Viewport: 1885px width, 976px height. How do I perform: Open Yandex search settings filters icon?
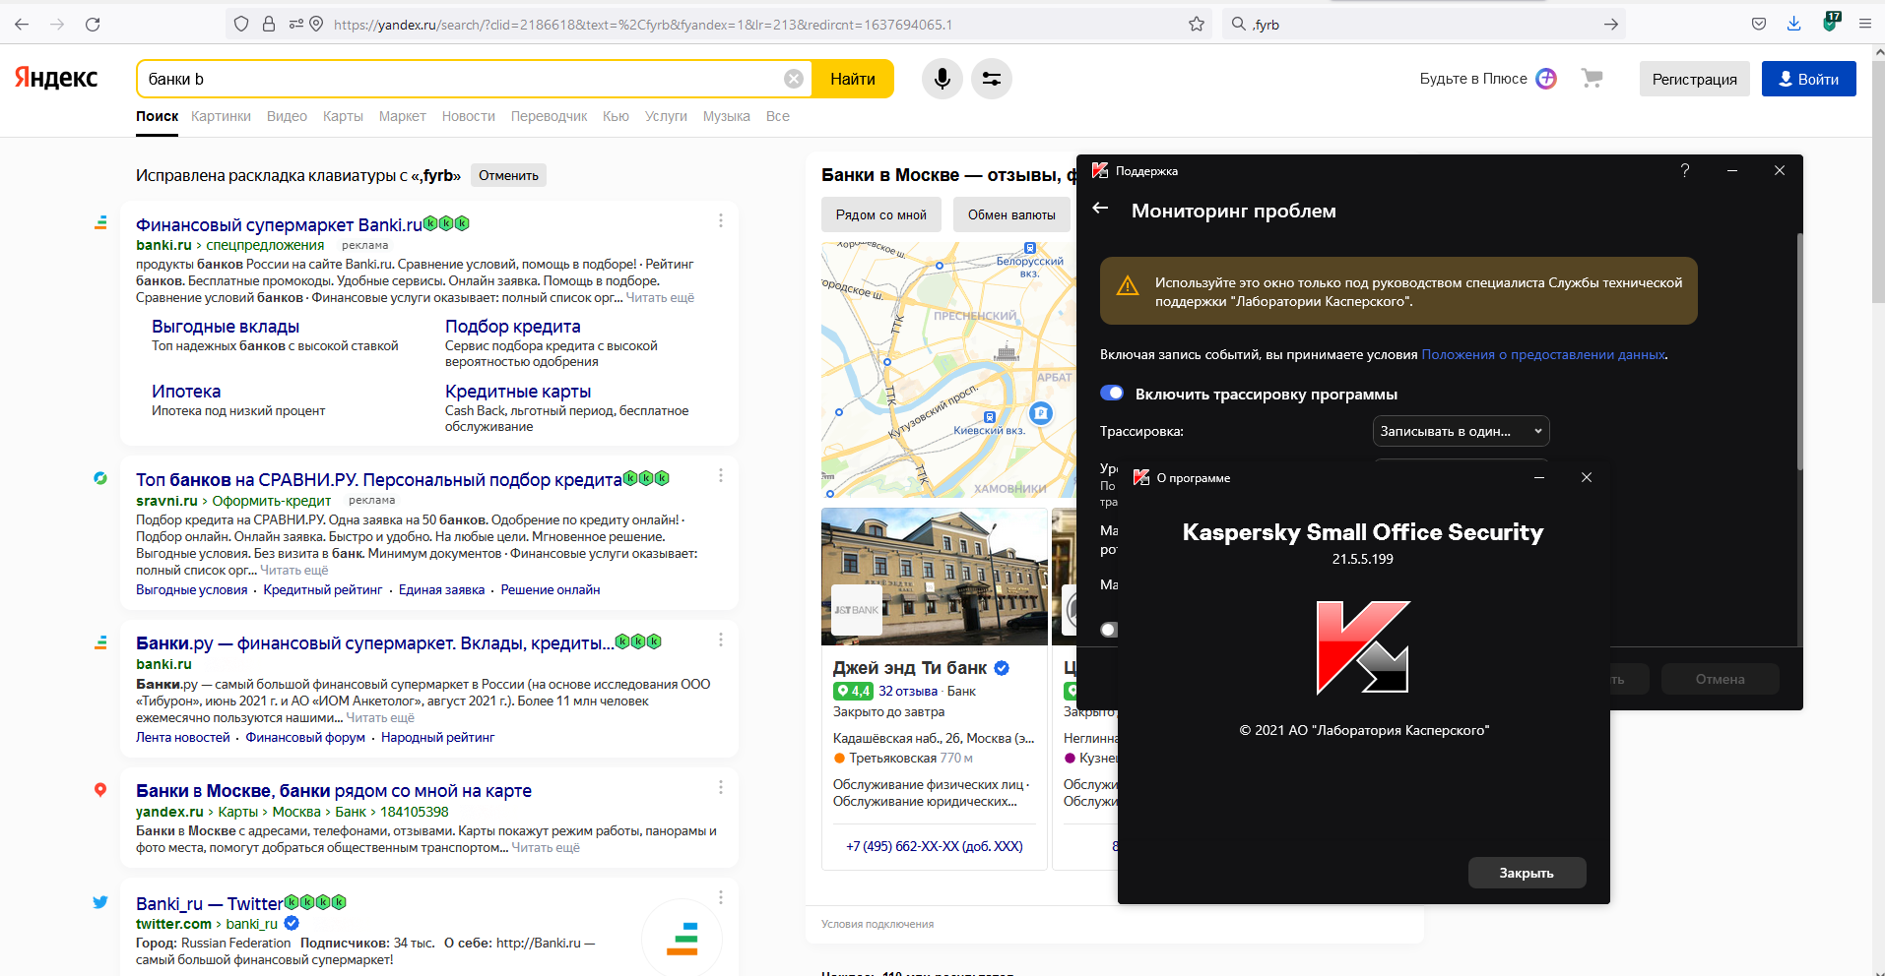coord(992,79)
